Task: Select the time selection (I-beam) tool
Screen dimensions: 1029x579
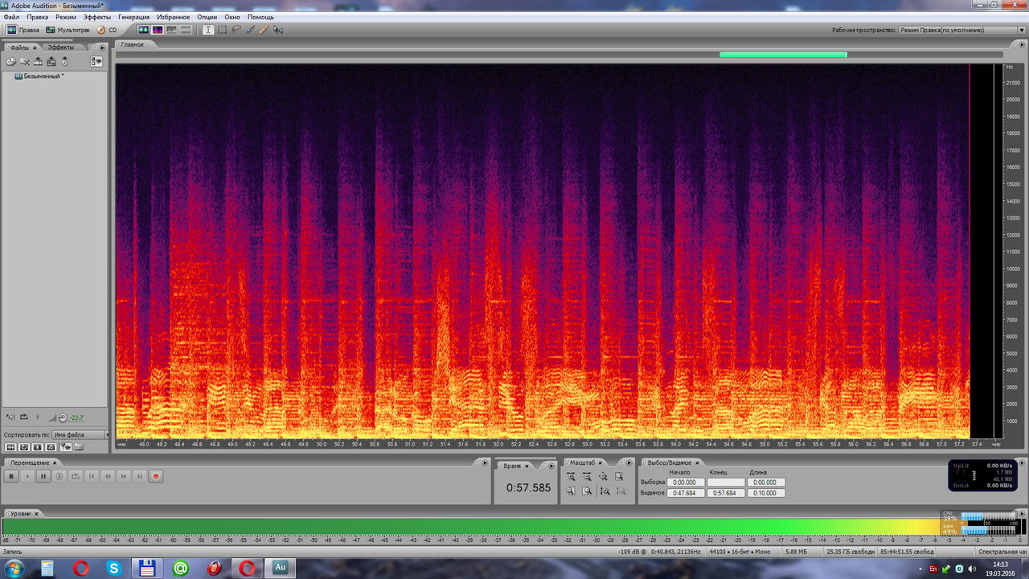Action: coord(208,30)
